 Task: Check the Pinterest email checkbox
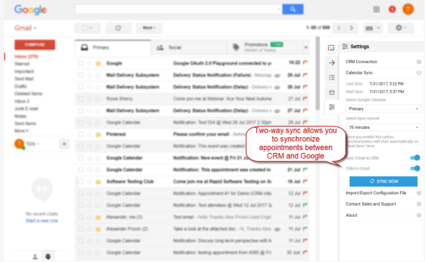point(81,134)
